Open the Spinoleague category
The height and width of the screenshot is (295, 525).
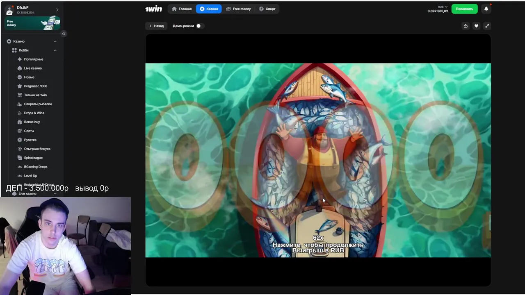(x=33, y=158)
